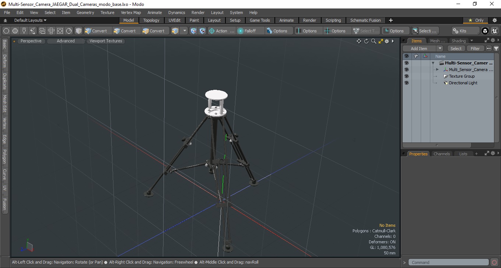Screen dimensions: 501x268
Task: Open the Action Center menu
Action: pyautogui.click(x=221, y=31)
